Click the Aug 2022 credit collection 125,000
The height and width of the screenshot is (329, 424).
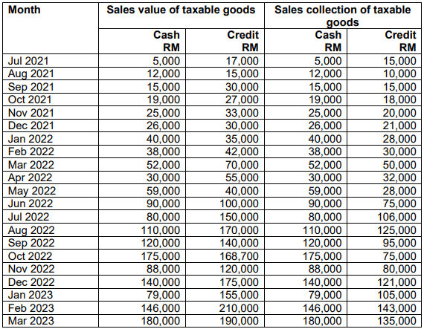[x=396, y=230]
